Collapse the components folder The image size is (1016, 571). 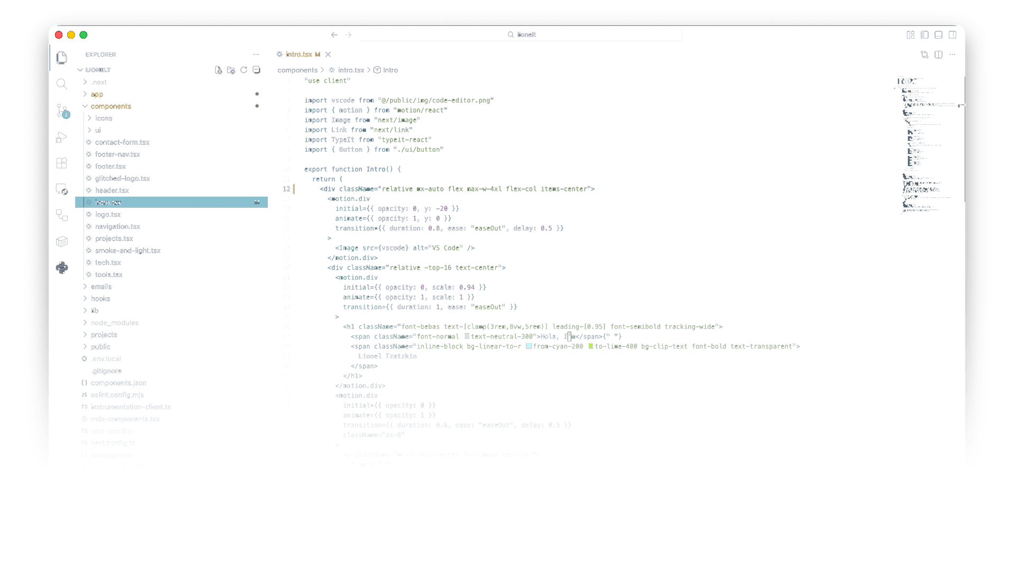click(x=111, y=106)
